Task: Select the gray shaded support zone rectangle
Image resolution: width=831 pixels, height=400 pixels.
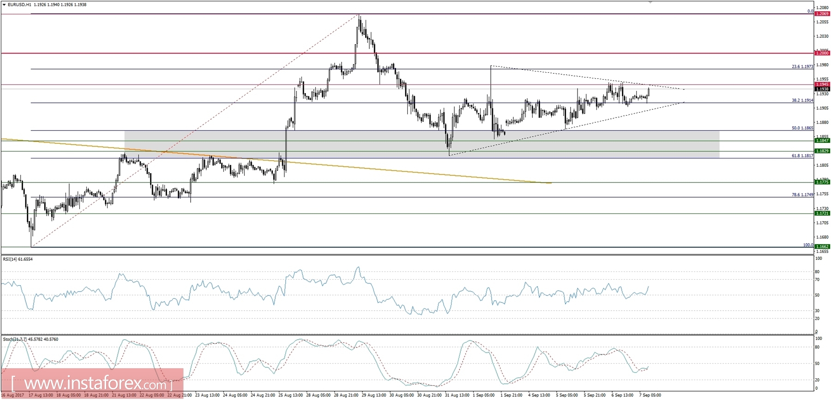Action: coord(422,144)
